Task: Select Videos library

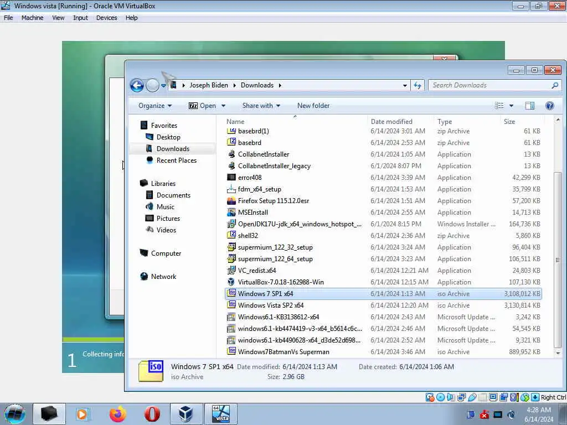Action: tap(166, 230)
